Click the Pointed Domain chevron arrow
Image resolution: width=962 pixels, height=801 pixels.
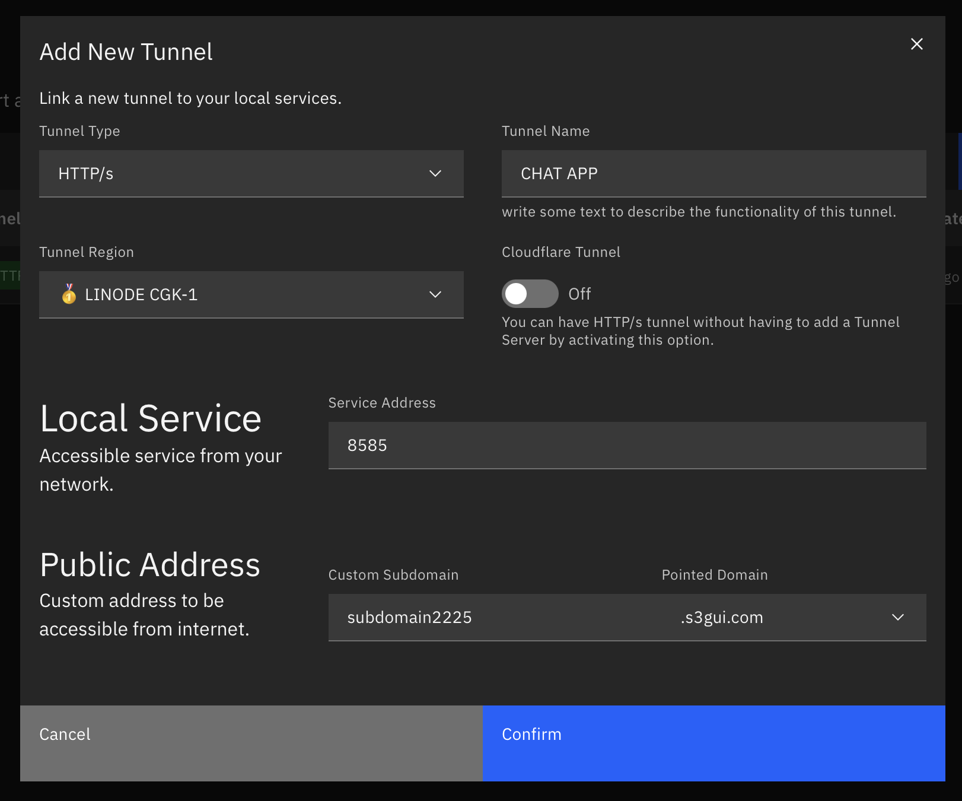tap(898, 617)
